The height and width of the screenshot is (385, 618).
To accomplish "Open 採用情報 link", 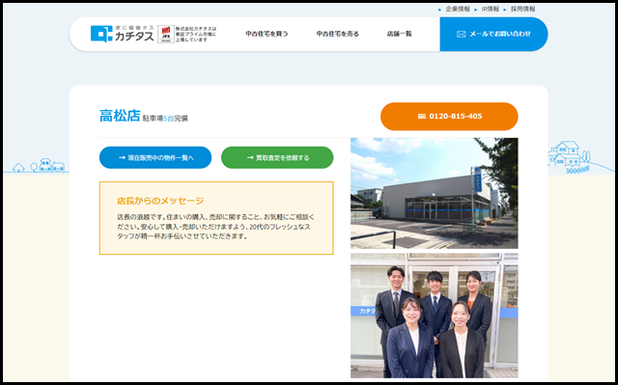I will (523, 9).
